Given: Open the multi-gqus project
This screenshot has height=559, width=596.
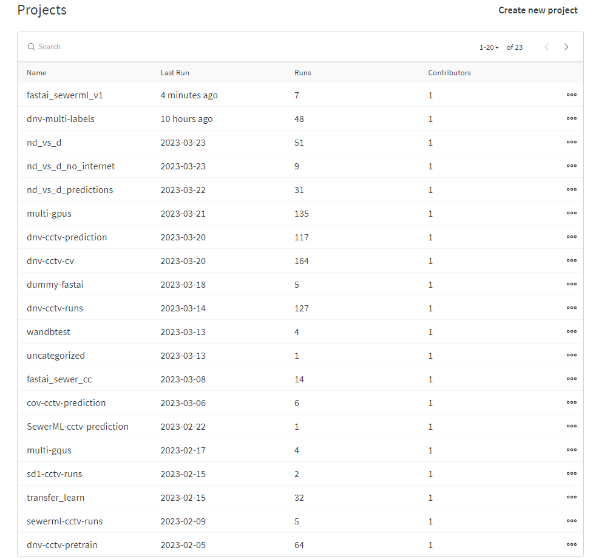Looking at the screenshot, I should (49, 450).
